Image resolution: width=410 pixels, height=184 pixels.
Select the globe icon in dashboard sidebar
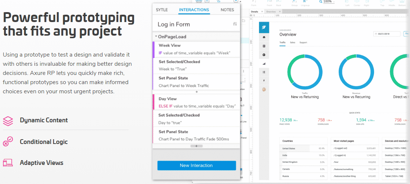pos(264,55)
